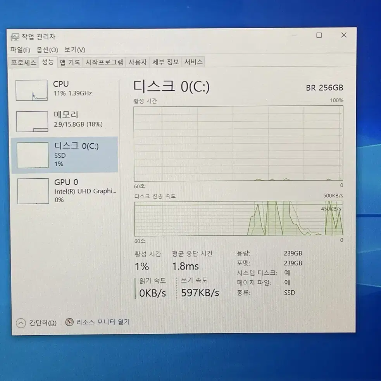Open the 리소스 모니터 열기 link
Screen dimensions: 381x381
(103, 322)
